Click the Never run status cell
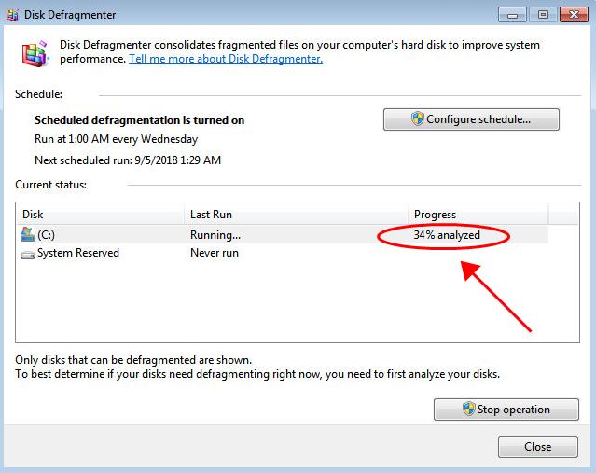The image size is (596, 473). click(x=215, y=253)
